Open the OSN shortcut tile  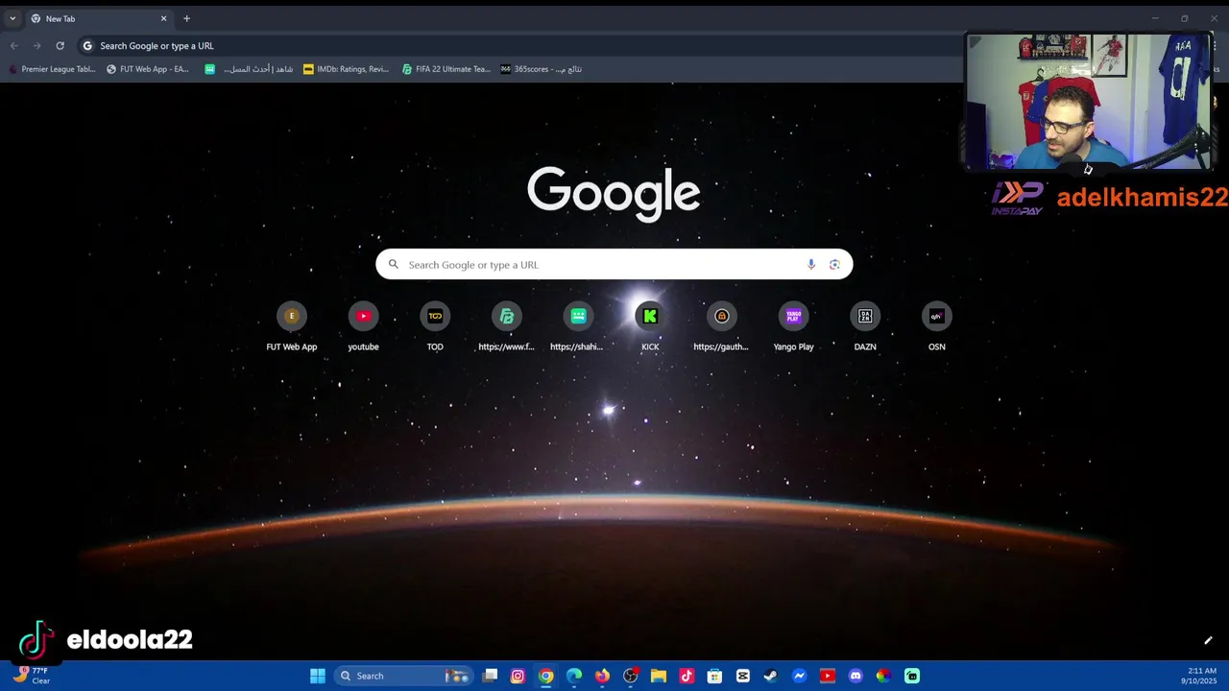[936, 327]
